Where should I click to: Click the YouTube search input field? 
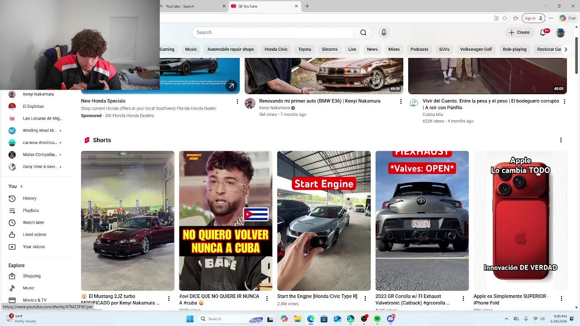(273, 33)
